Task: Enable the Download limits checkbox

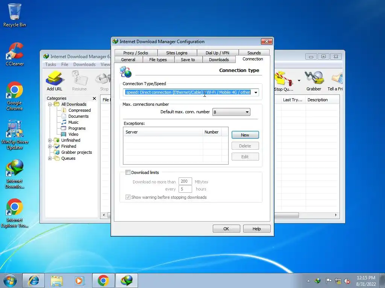Action: [x=128, y=172]
